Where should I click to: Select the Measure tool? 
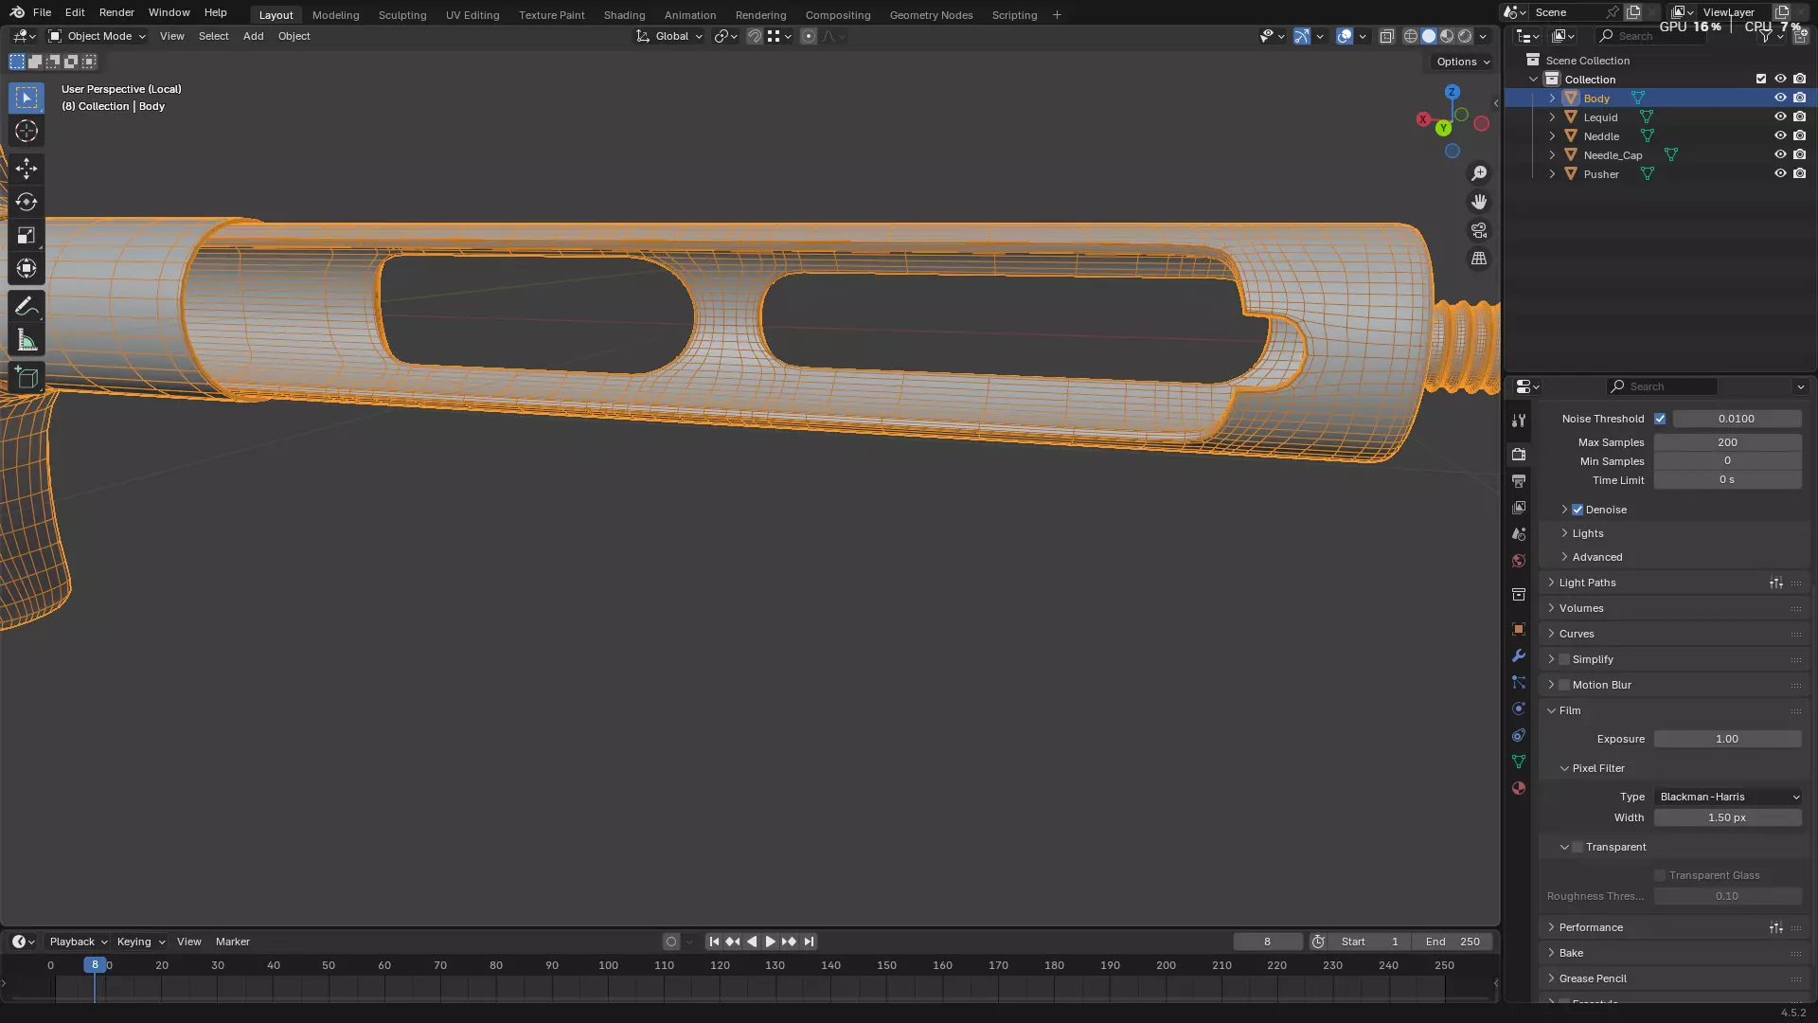[27, 341]
